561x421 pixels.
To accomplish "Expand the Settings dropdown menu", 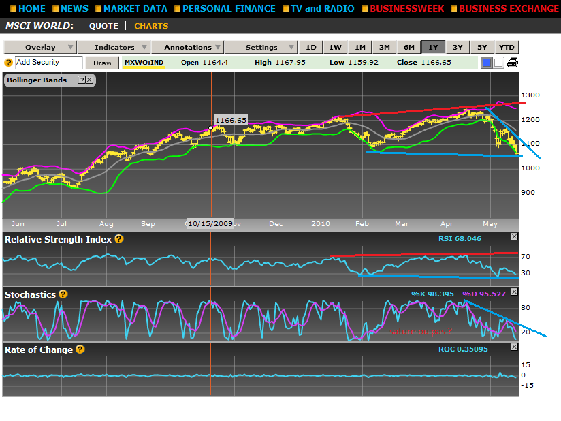I will 261,47.
